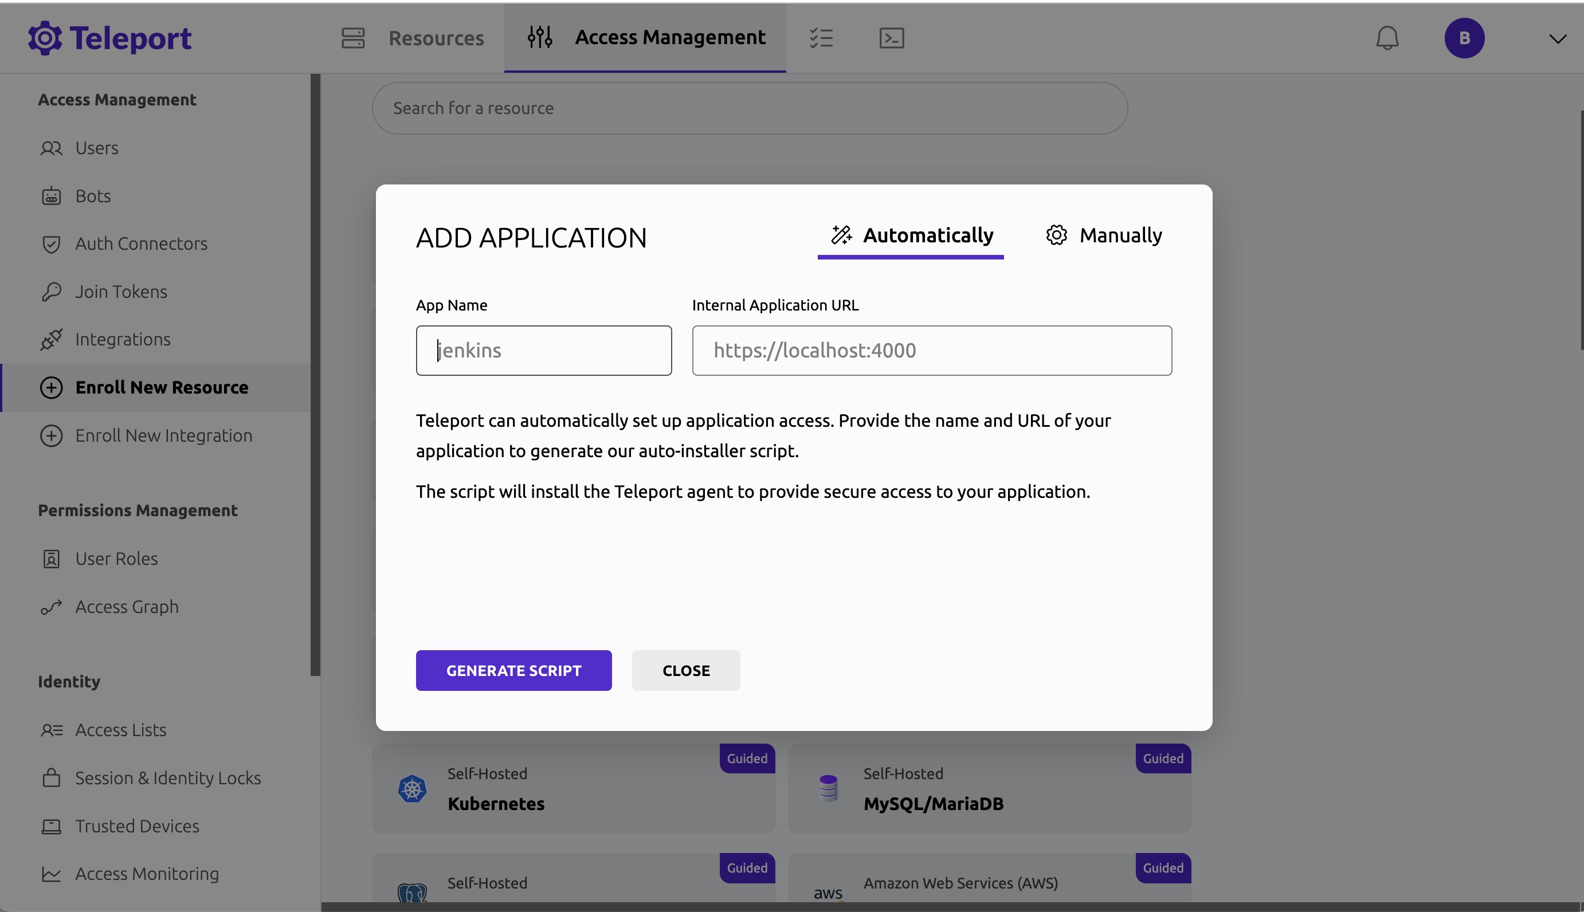The width and height of the screenshot is (1584, 912).
Task: Click the App Name input field
Action: coord(544,350)
